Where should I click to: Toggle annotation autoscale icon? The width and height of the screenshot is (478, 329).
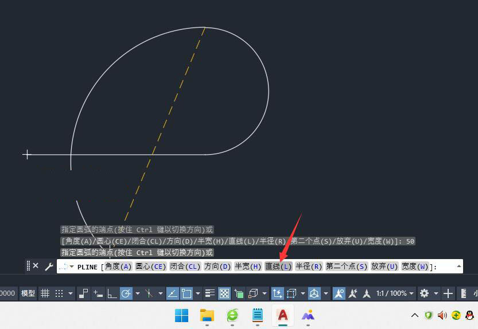pos(353,293)
